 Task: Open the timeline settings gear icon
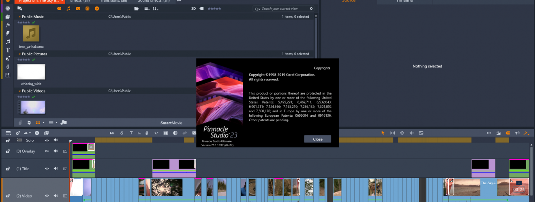point(18,133)
